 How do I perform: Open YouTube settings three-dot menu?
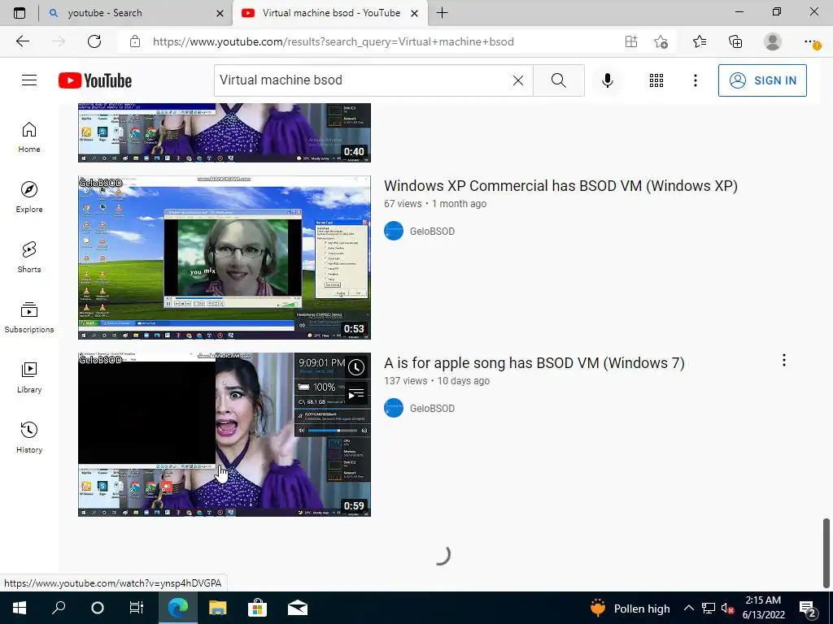pos(695,80)
